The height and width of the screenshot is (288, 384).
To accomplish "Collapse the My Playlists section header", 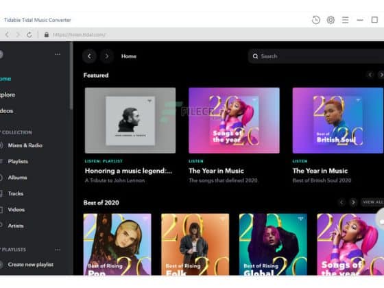I will pos(13,250).
